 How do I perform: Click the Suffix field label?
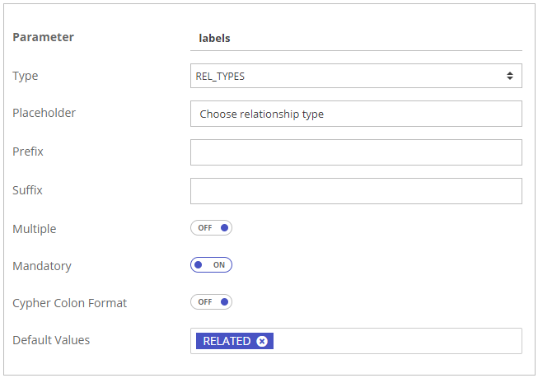[28, 190]
